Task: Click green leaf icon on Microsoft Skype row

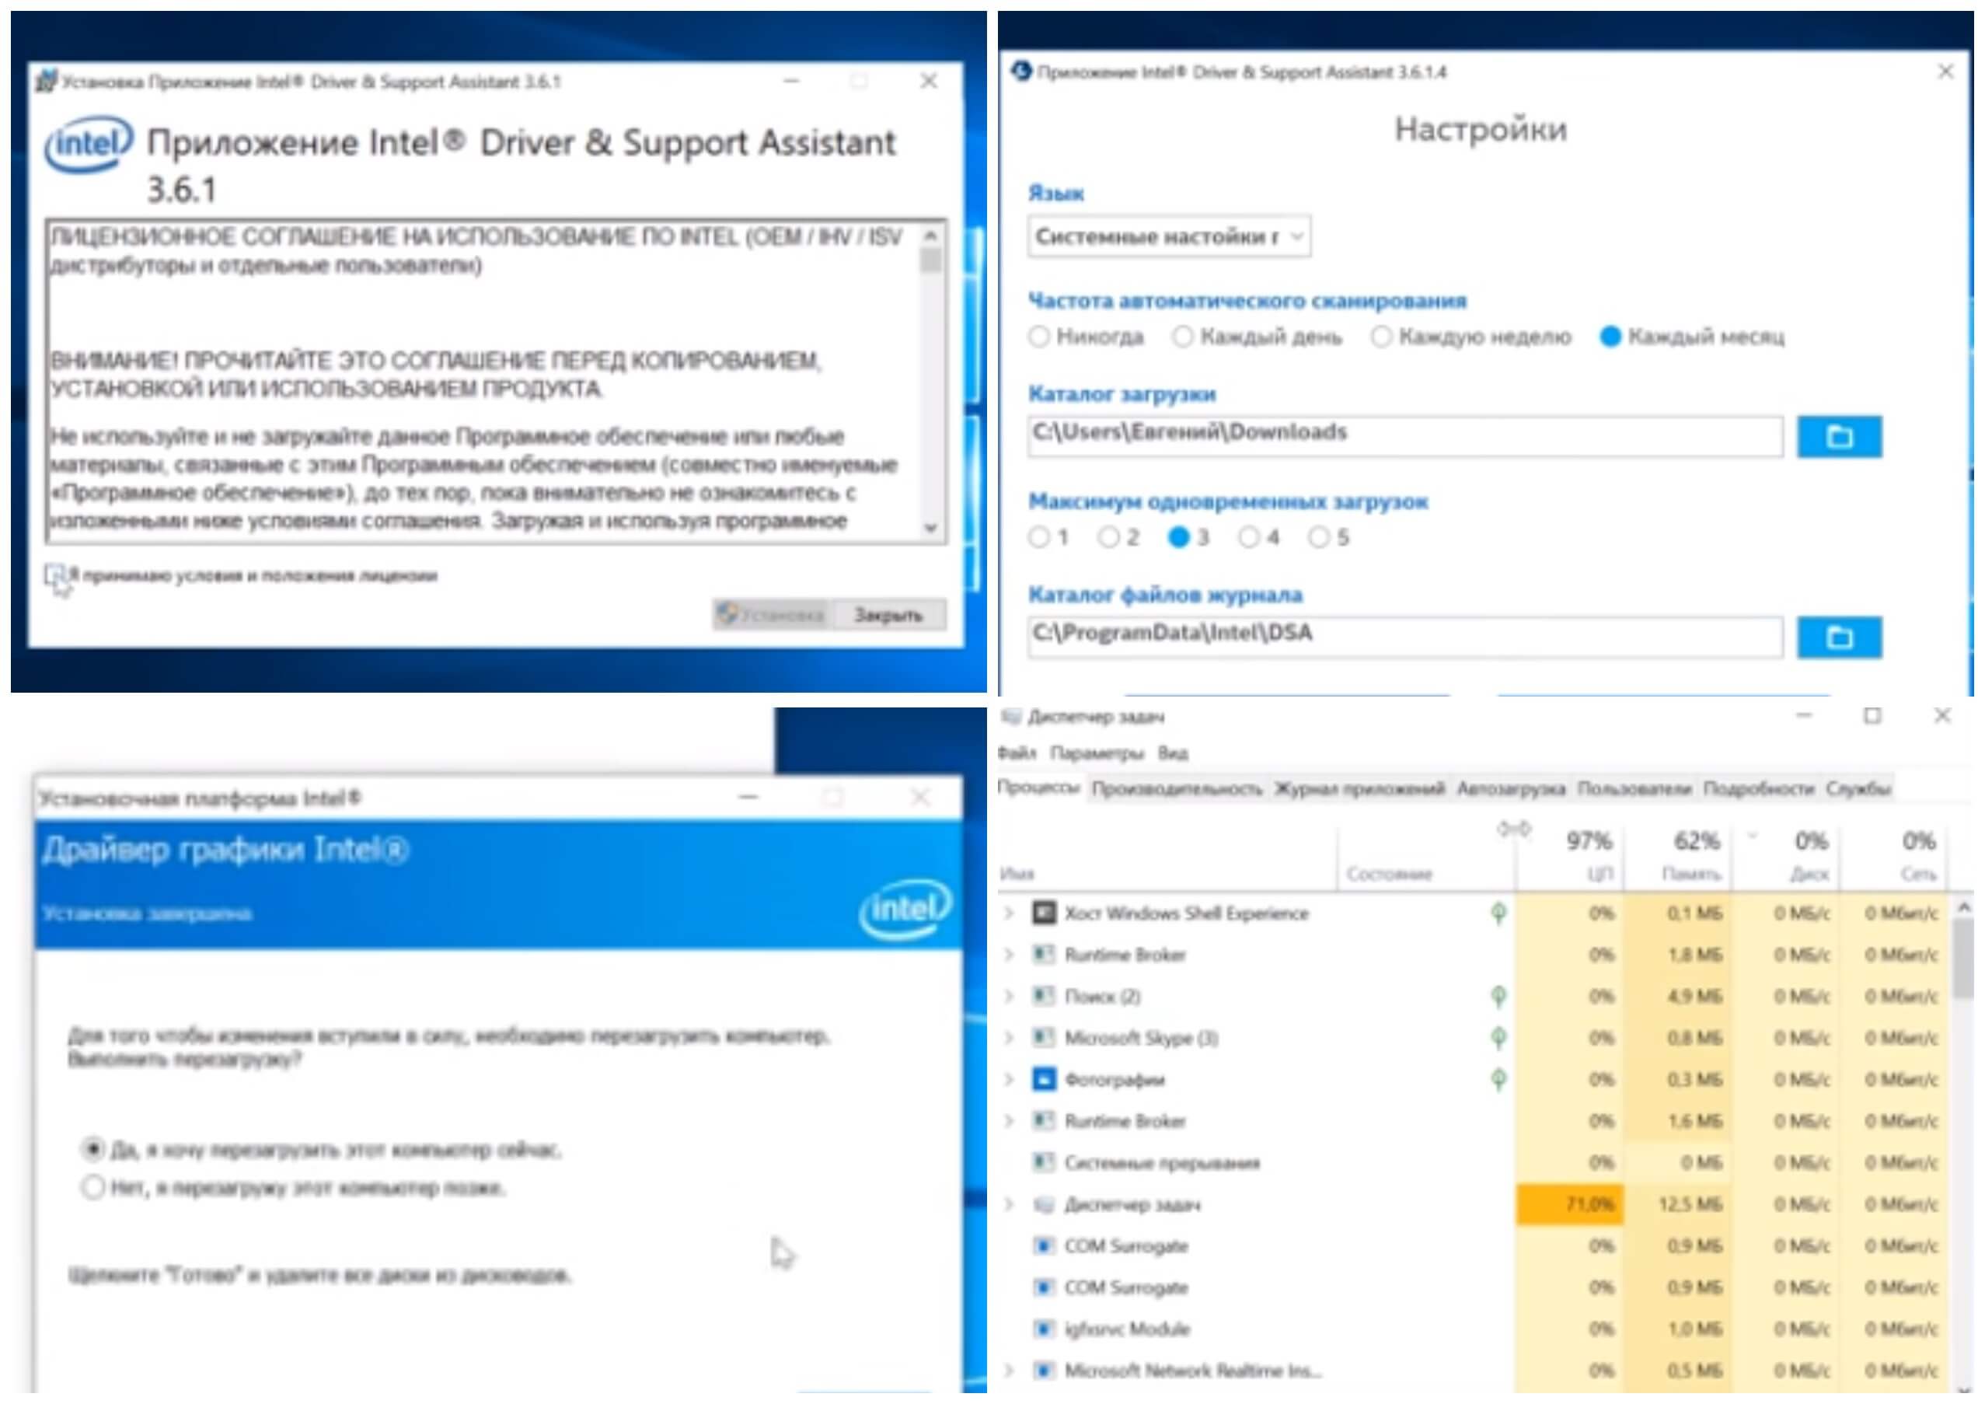Action: click(x=1499, y=1037)
